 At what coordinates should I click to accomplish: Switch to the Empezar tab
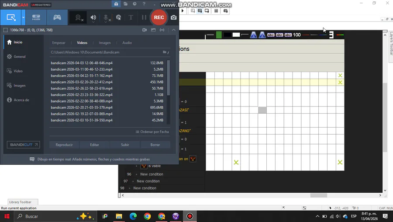[x=59, y=43]
